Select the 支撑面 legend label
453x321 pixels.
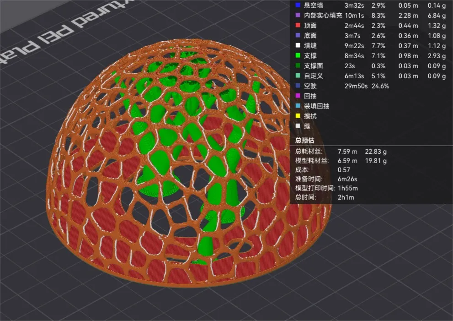[x=314, y=65]
